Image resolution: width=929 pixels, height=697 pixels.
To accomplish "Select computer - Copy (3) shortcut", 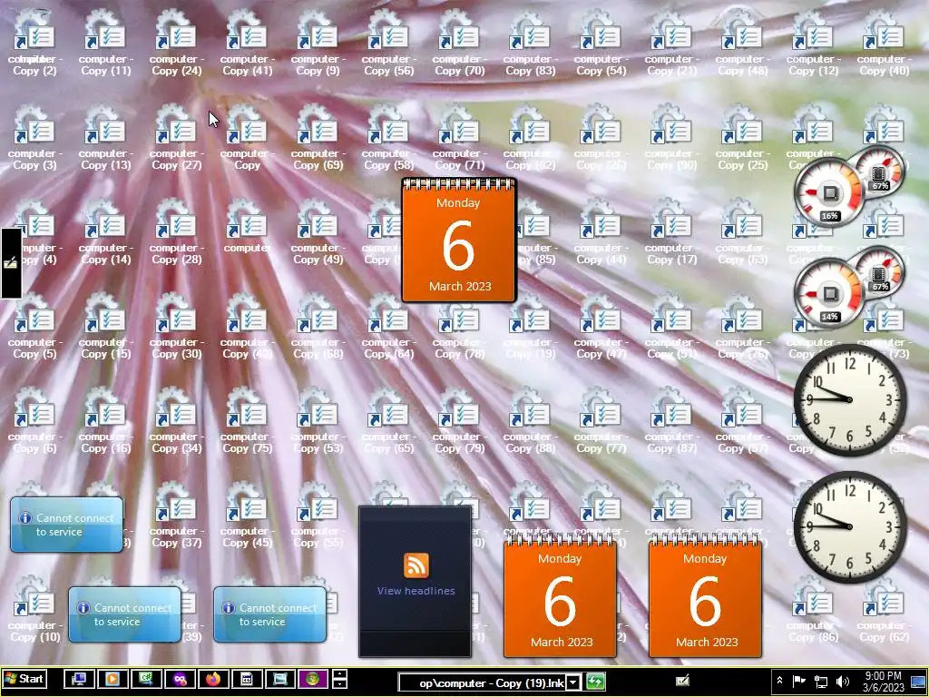I will pyautogui.click(x=35, y=138).
